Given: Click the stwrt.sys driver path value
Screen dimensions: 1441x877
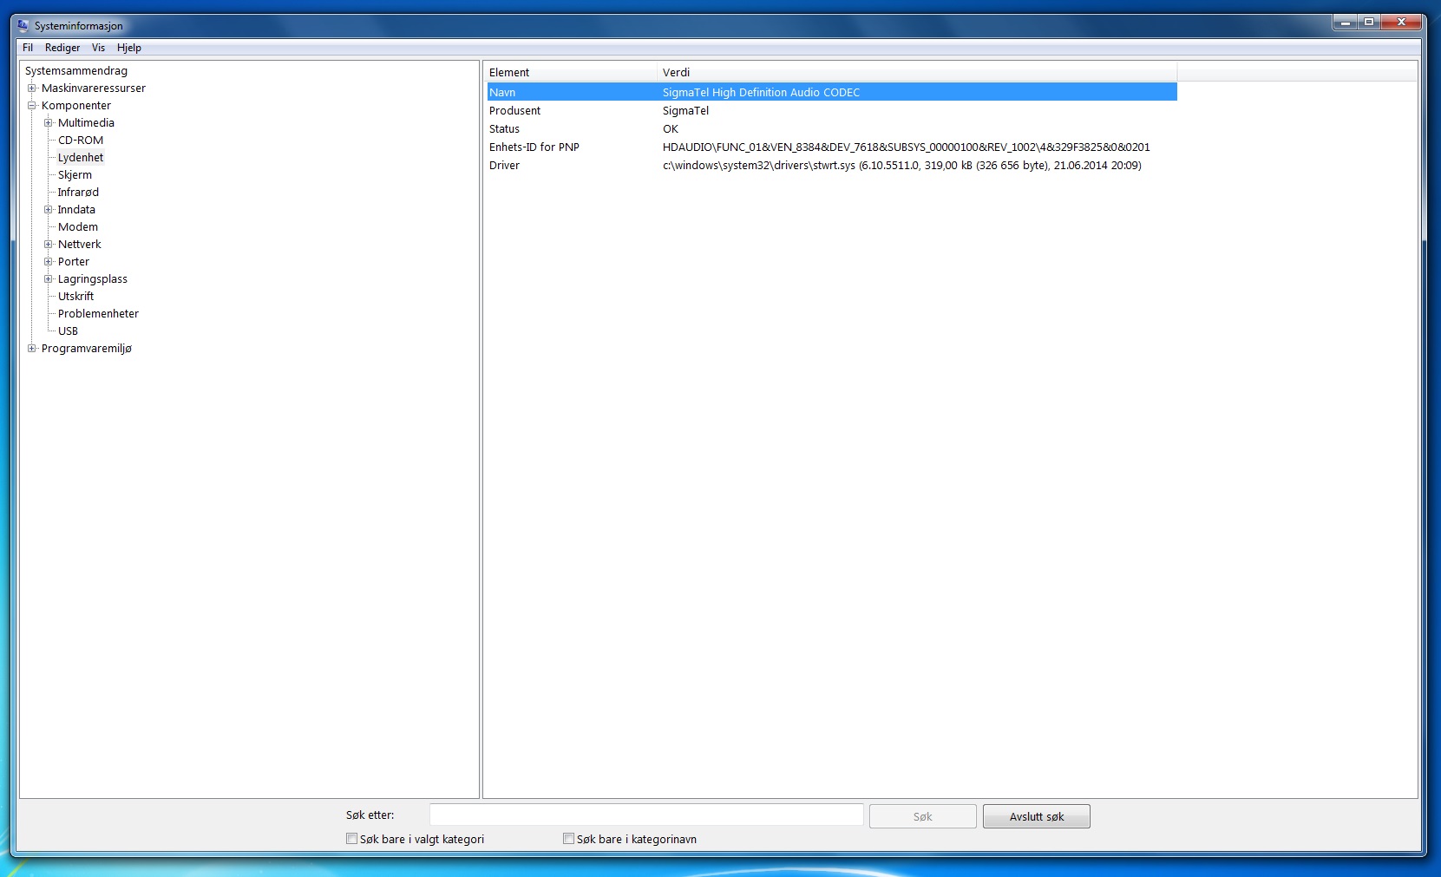Looking at the screenshot, I should coord(902,166).
